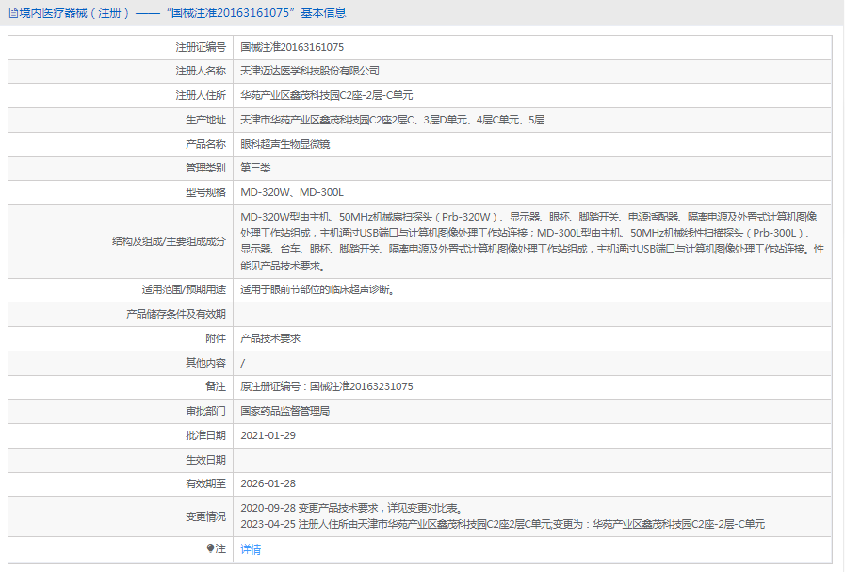845x572 pixels.
Task: Click expiry date 2026-01-28
Action: 268,484
